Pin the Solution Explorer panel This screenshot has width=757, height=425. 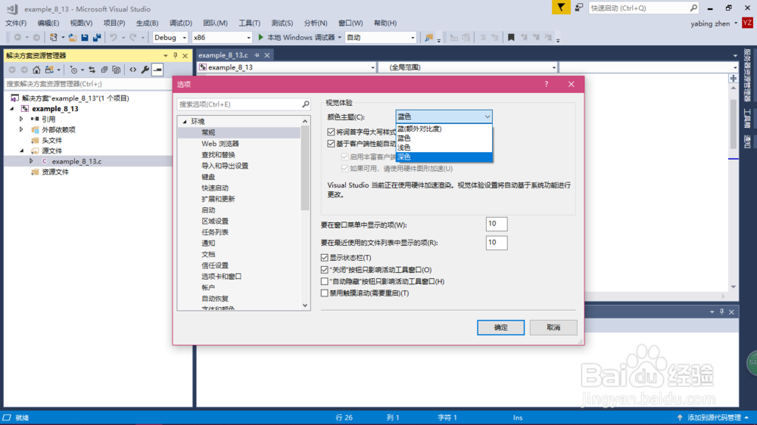[x=176, y=55]
